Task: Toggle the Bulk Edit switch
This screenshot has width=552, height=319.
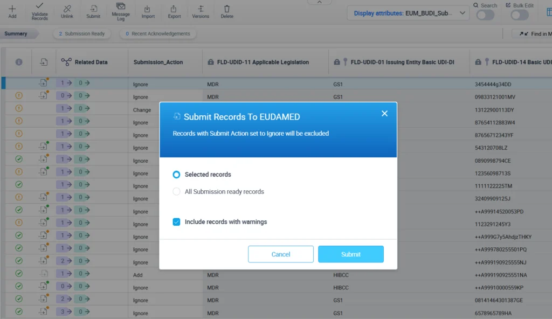Action: 520,15
